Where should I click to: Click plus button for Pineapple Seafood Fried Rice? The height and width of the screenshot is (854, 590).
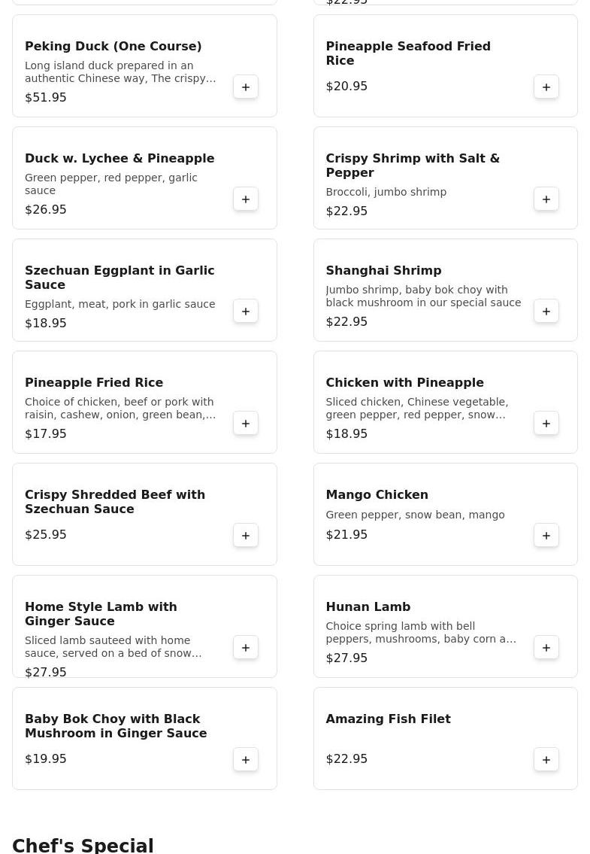pos(546,87)
